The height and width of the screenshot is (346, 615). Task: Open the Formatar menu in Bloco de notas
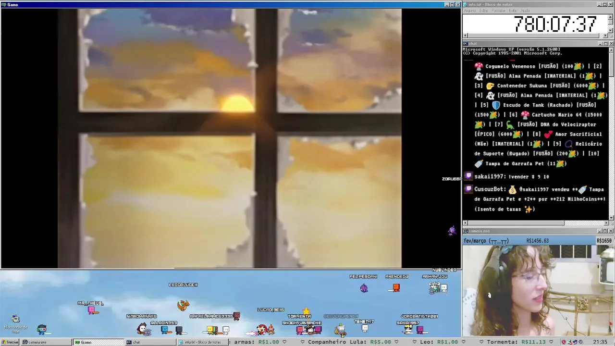[x=499, y=11]
